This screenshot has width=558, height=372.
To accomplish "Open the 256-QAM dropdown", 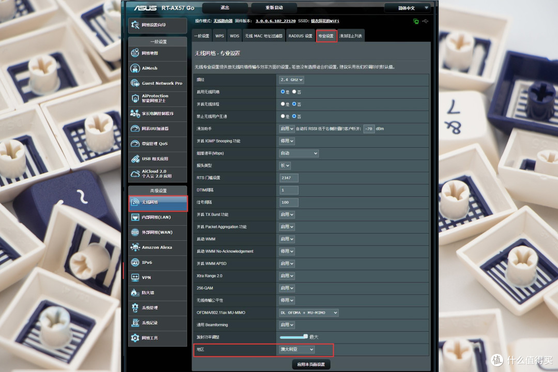I will [286, 288].
